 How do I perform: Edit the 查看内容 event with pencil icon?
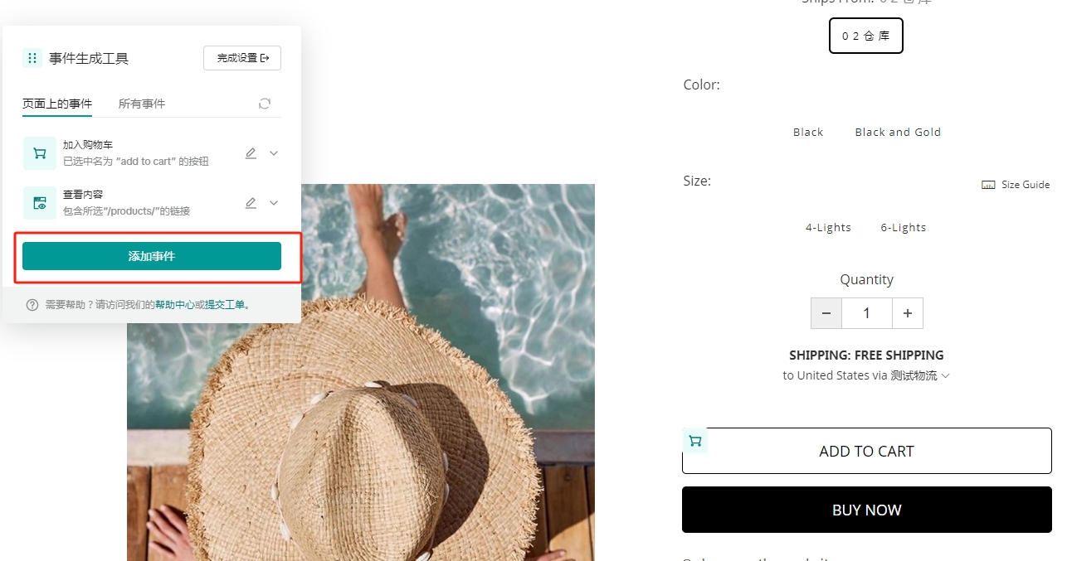[251, 203]
